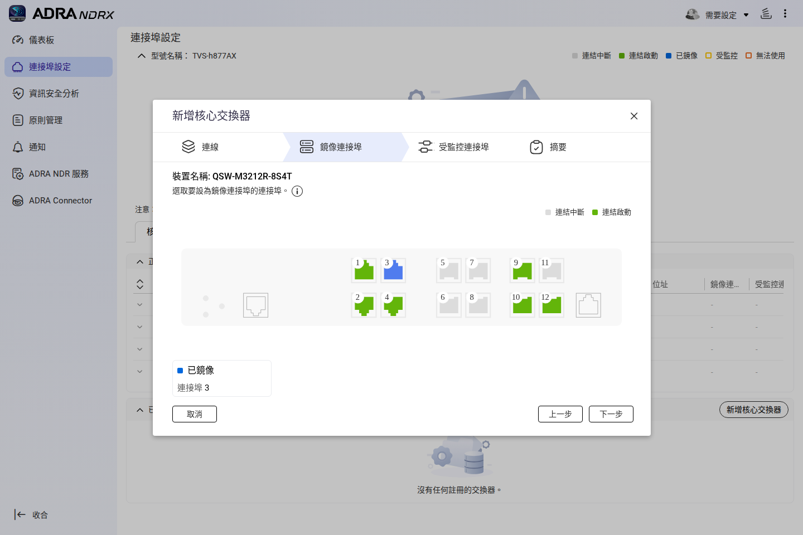Viewport: 803px width, 535px height.
Task: Open 資訊安全分析 in the sidebar
Action: click(59, 94)
